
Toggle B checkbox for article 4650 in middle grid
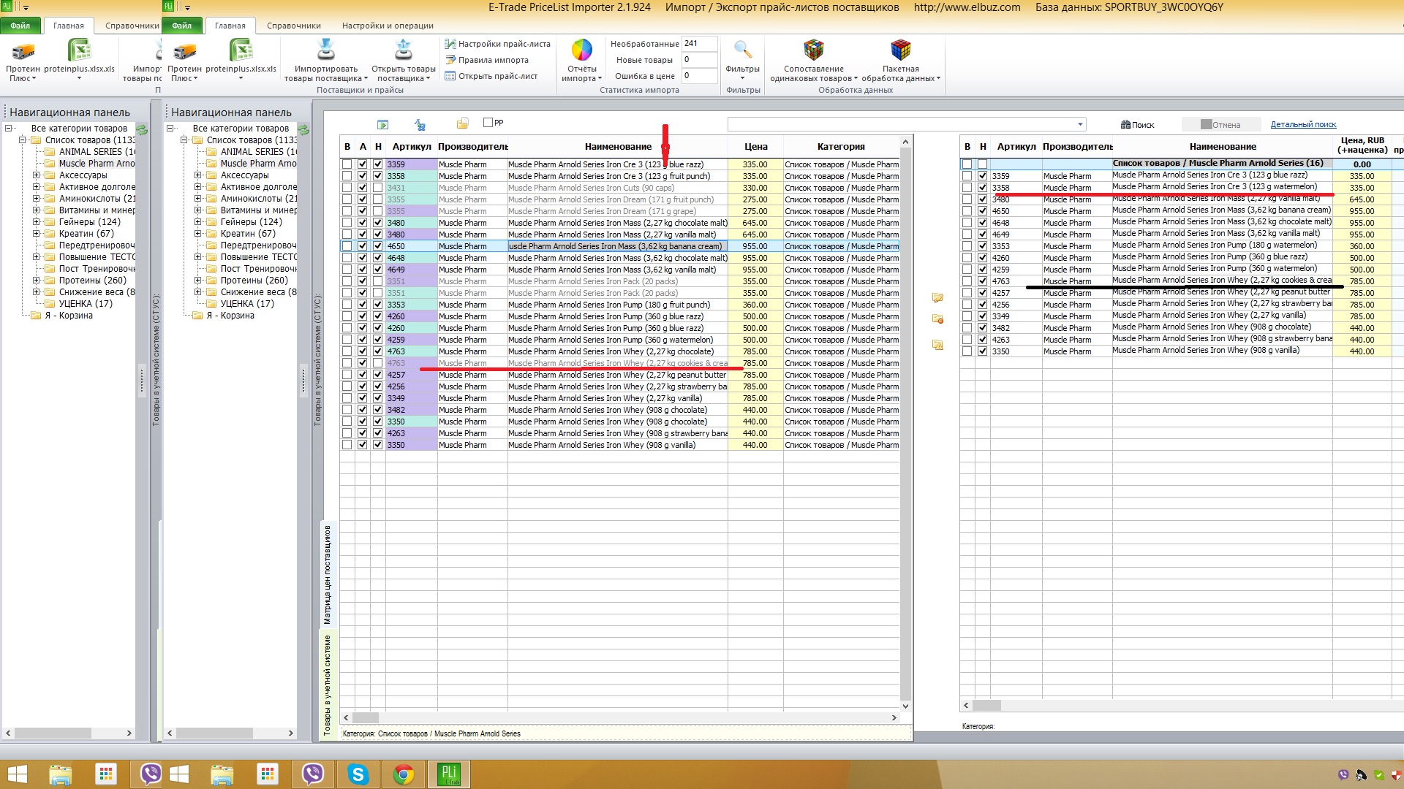point(347,246)
